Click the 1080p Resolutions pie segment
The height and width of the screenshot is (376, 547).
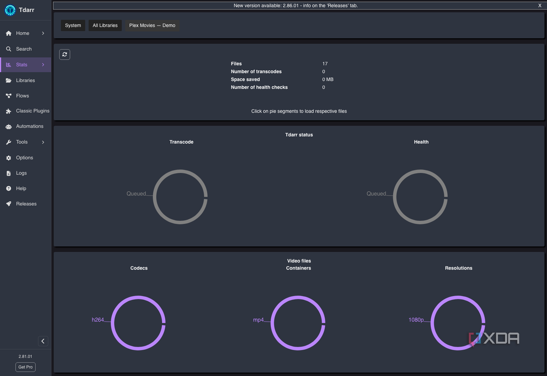click(458, 323)
